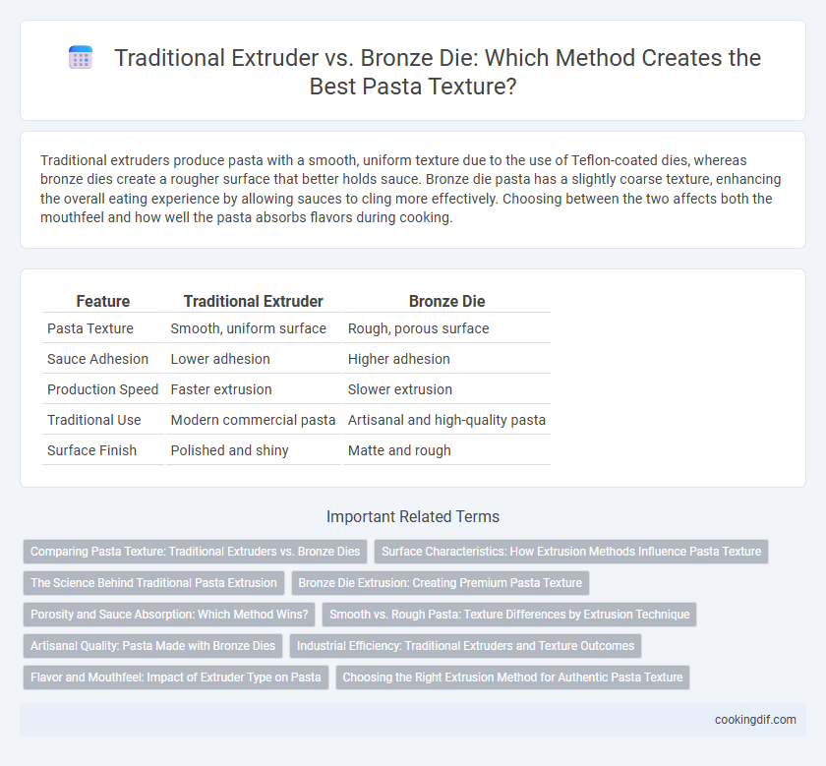
Task: Click the 'Sauce Adhesion' row label
Action: point(97,359)
